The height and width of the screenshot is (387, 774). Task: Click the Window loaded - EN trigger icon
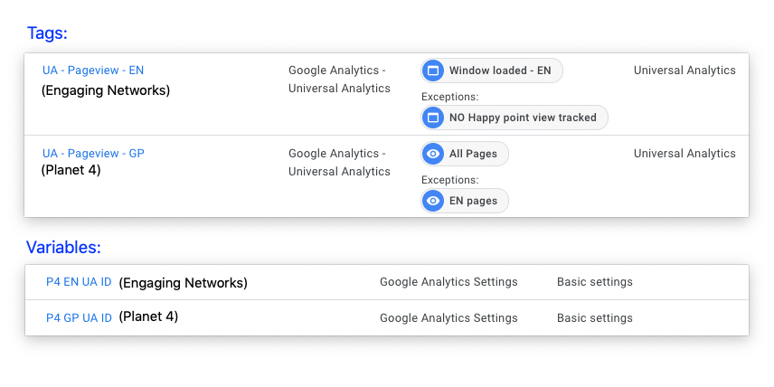pos(433,71)
